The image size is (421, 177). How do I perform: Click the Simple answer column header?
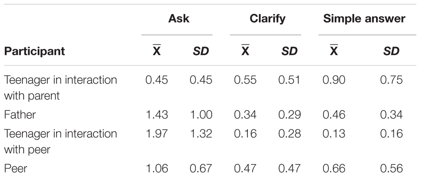tap(364, 19)
